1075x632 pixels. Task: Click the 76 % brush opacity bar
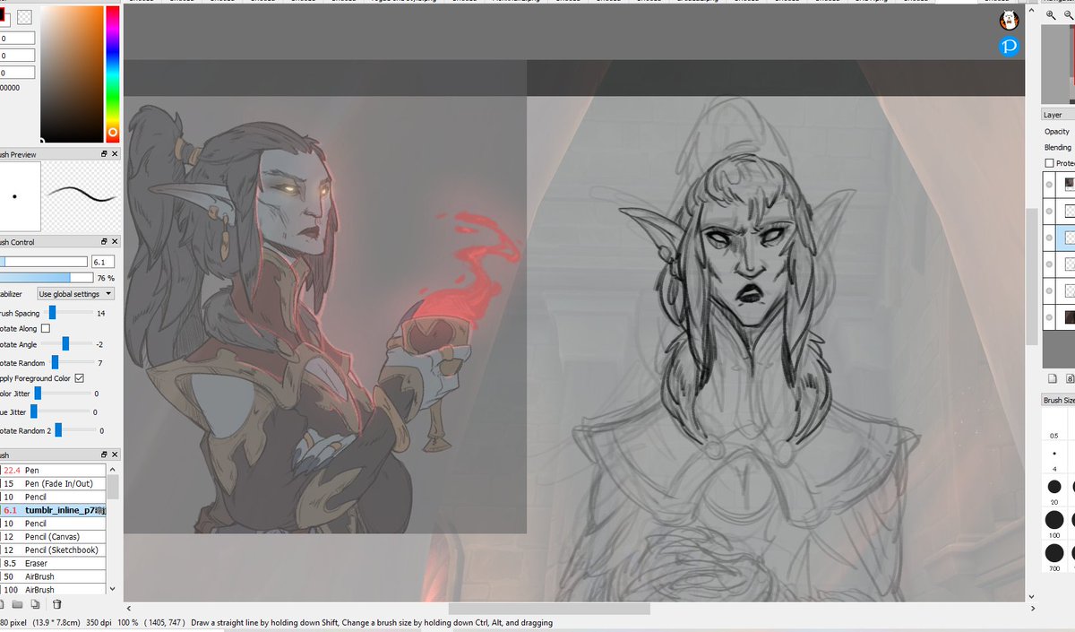pos(46,278)
